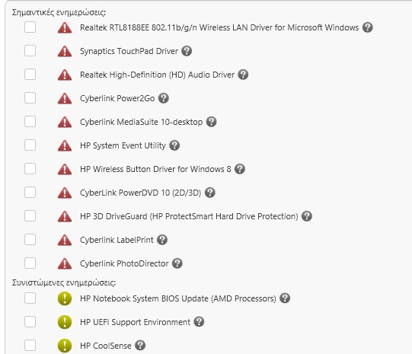Screen dimensions: 412x354
Task: Open help icon for Realtek RTL8188EE Wireless LAN Driver
Action: (368, 27)
